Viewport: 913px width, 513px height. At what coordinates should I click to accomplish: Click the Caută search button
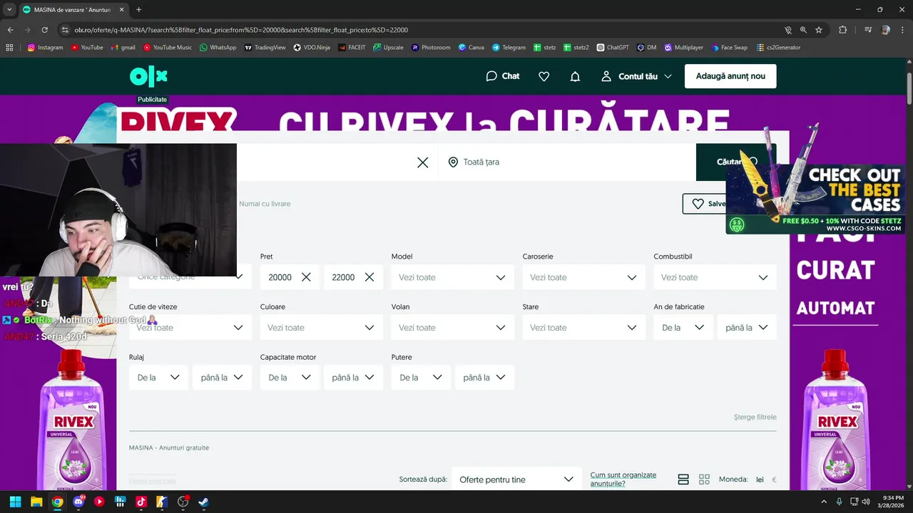(736, 162)
